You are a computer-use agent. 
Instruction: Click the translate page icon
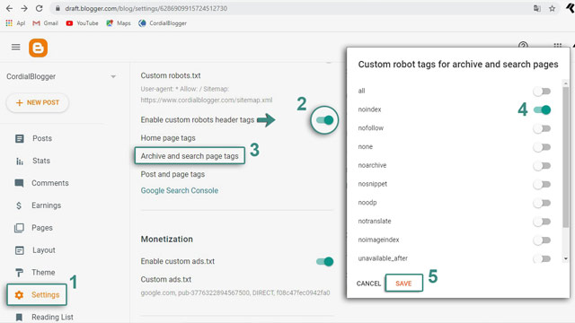tap(537, 8)
